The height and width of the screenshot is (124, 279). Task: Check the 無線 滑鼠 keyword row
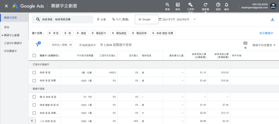34,73
